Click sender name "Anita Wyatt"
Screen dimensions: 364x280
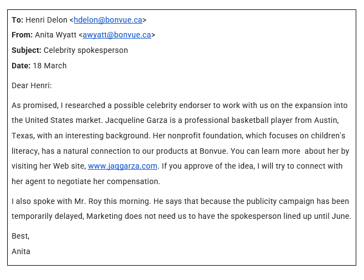coord(55,35)
